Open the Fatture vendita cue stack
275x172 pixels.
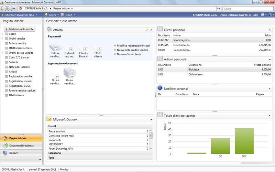[55, 49]
